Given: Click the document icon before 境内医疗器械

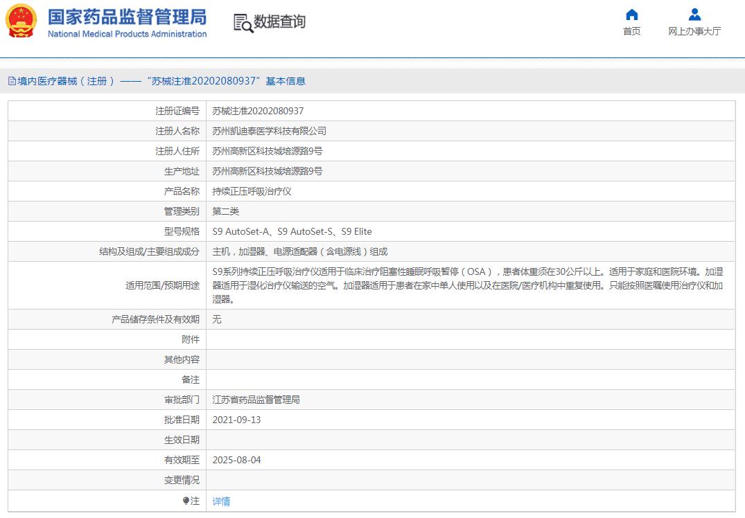Looking at the screenshot, I should click(x=12, y=81).
